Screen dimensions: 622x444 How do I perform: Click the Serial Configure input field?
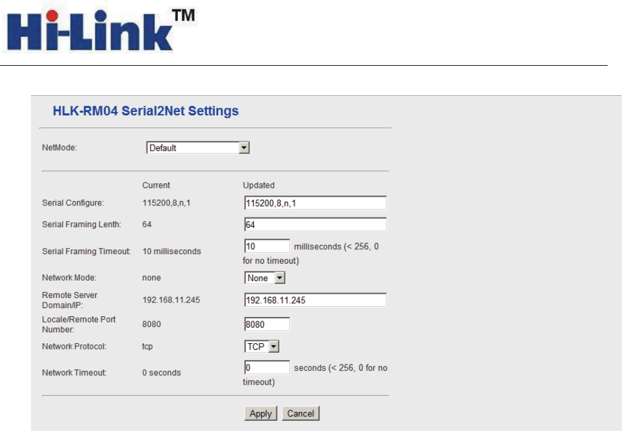tap(315, 203)
